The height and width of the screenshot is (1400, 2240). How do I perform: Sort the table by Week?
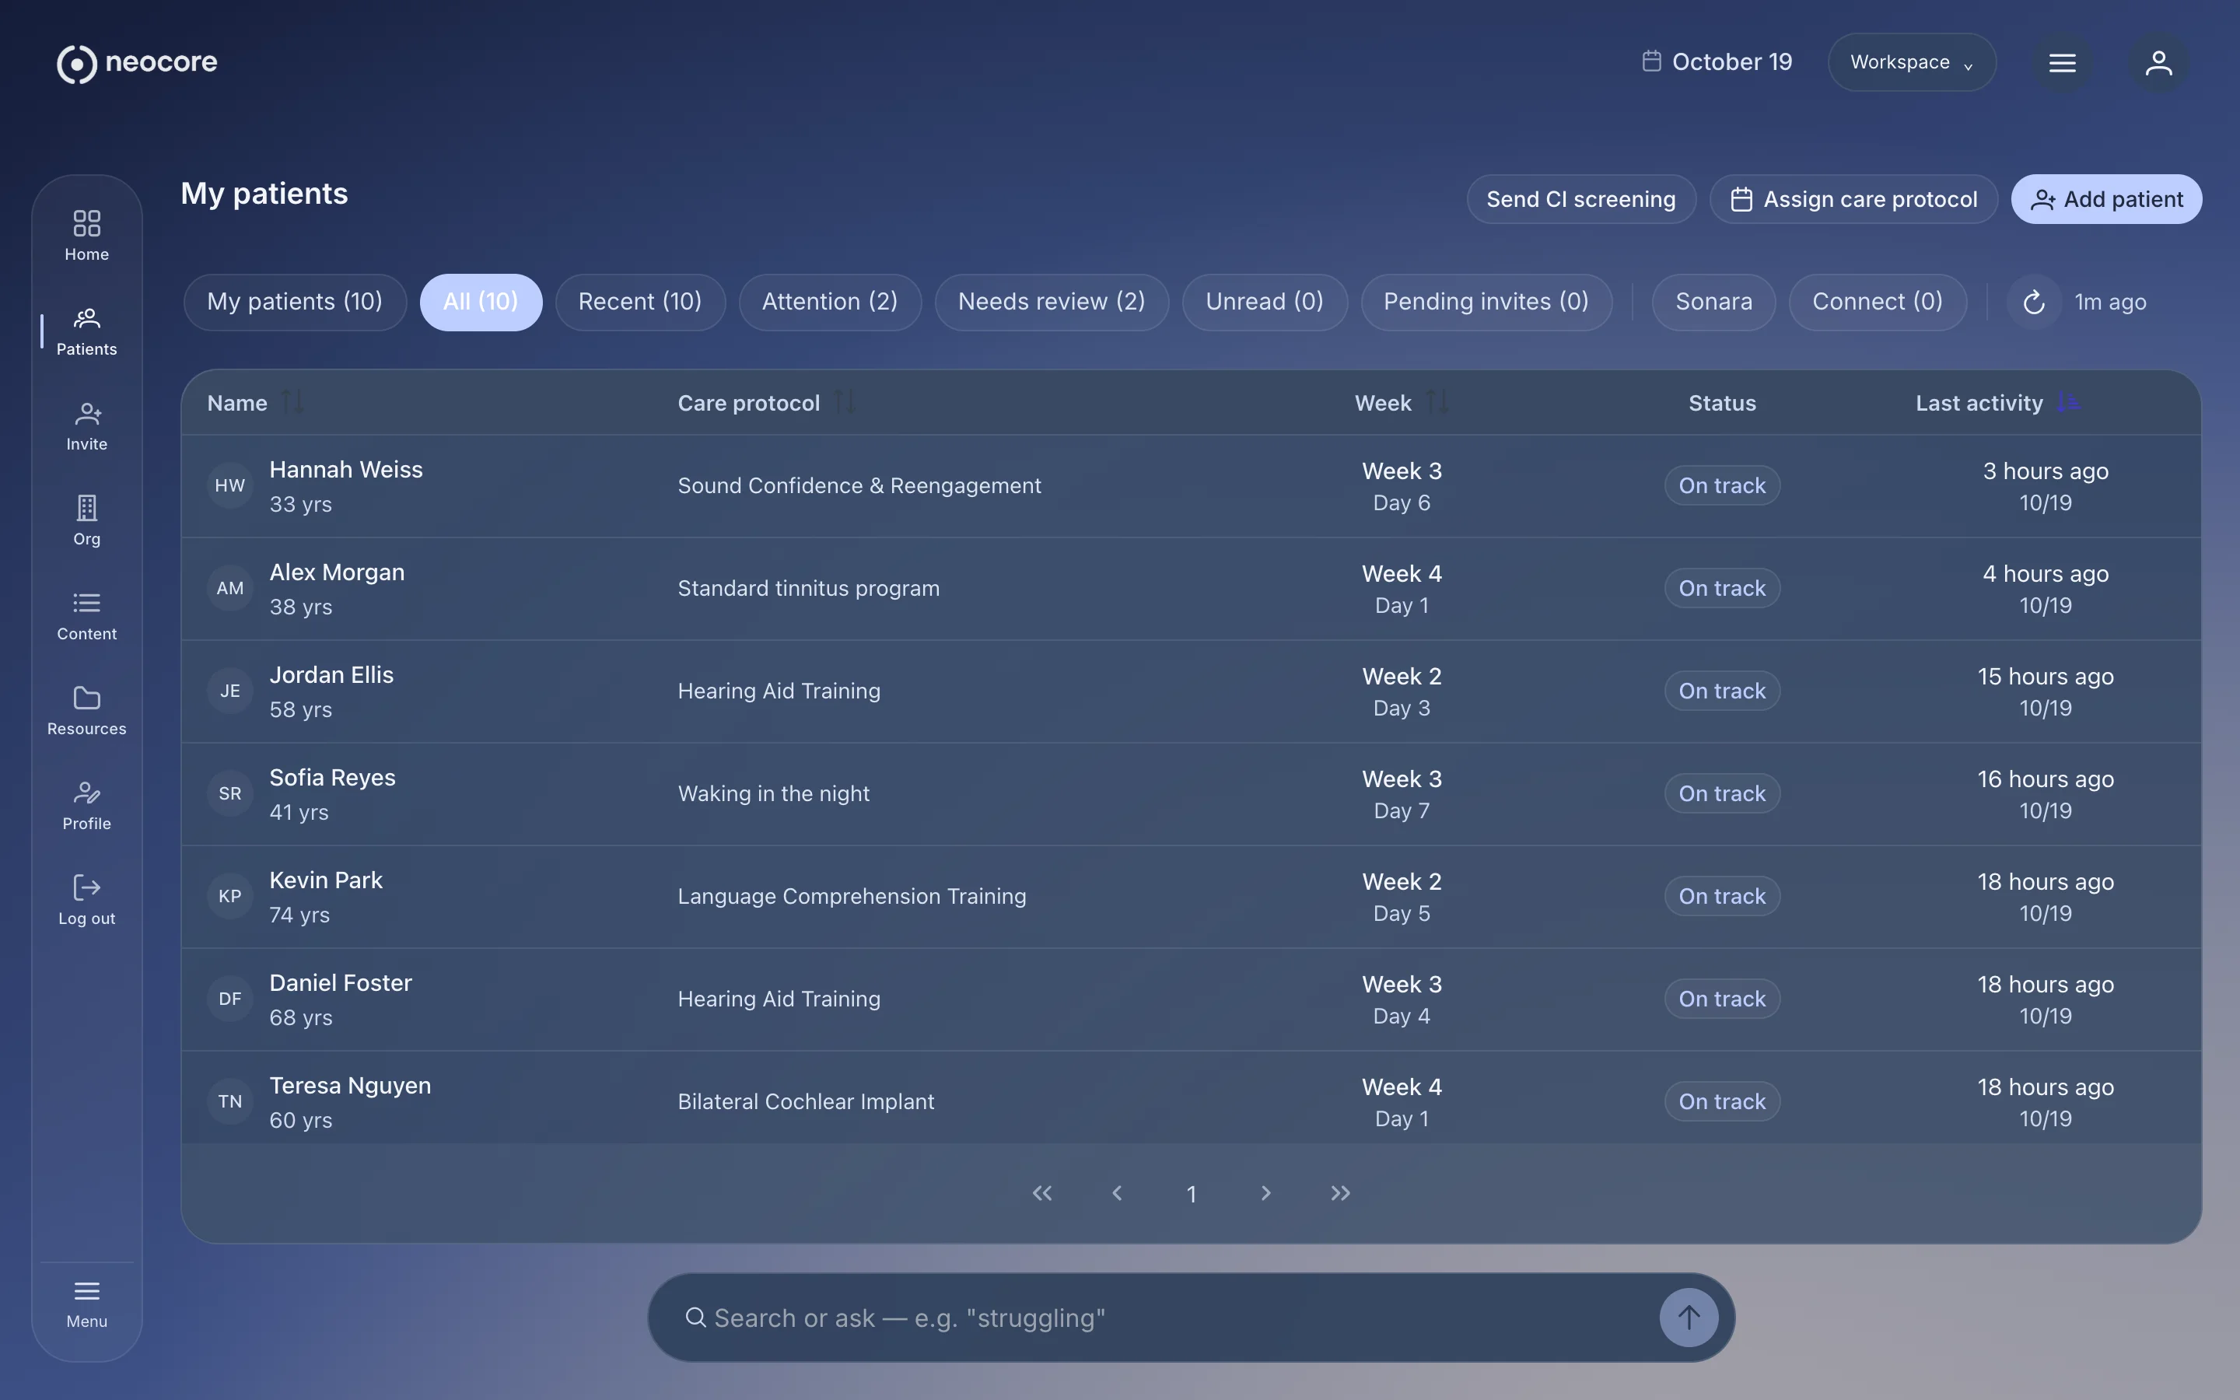click(x=1437, y=402)
